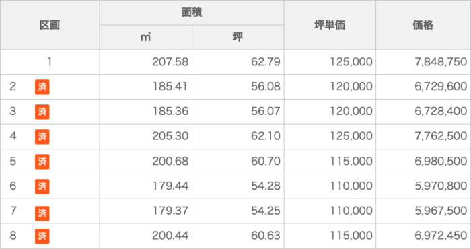Select the 区画 column header
The image size is (471, 249).
click(x=50, y=25)
